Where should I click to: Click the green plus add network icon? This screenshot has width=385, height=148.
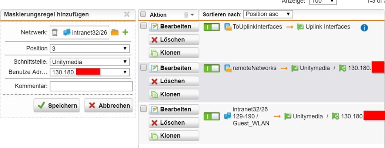(125, 32)
